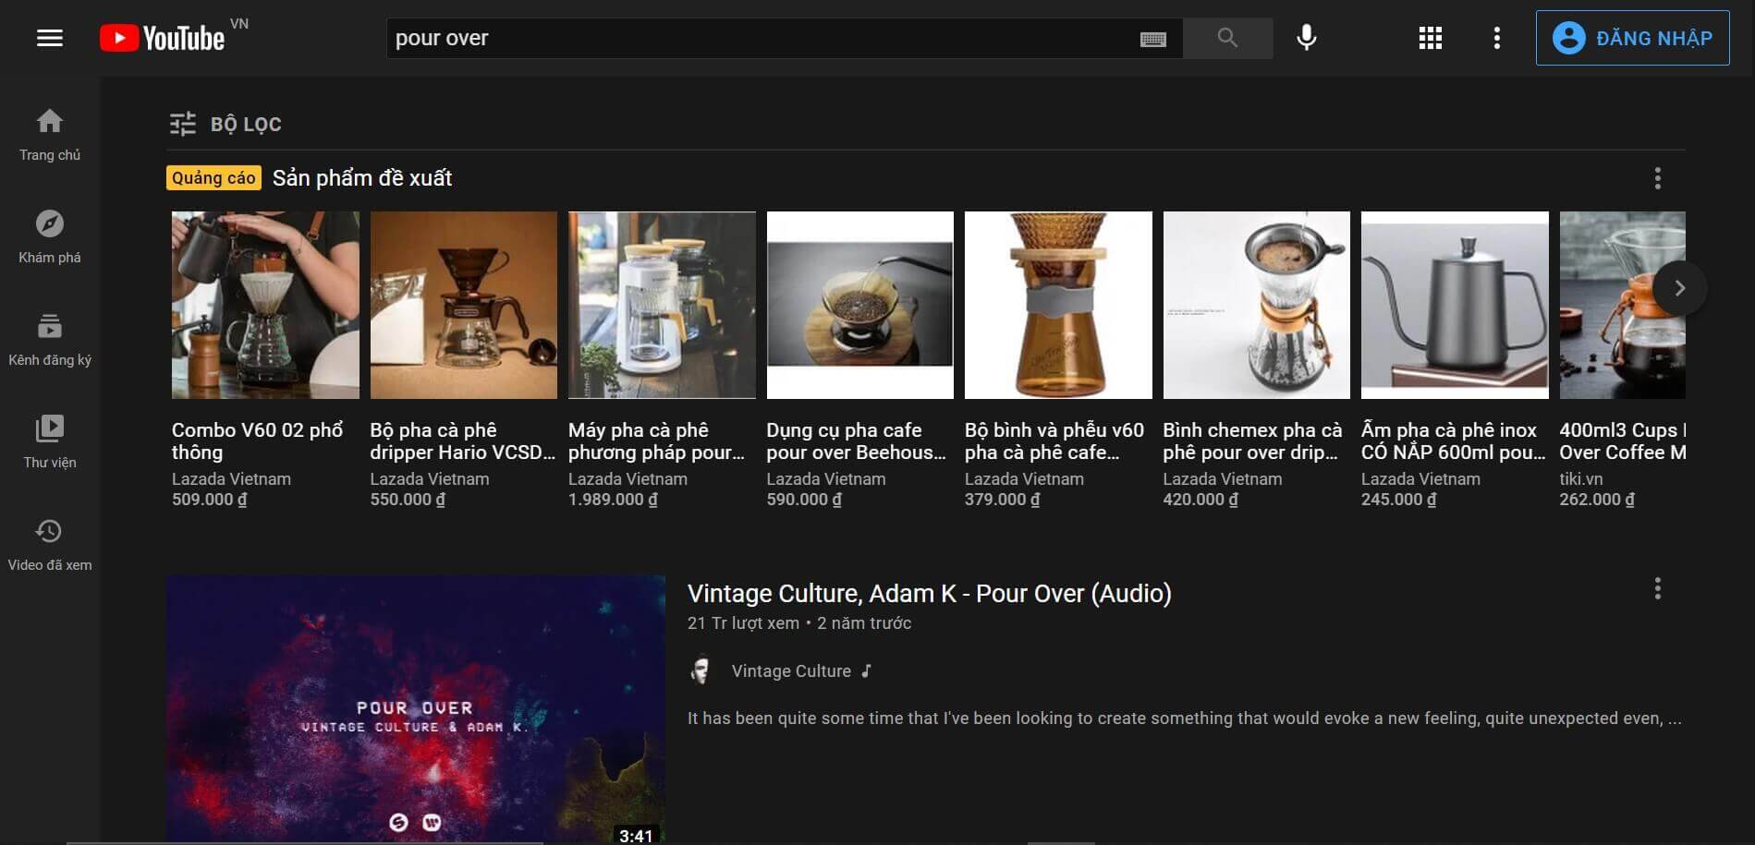Screen dimensions: 1755x845
Task: Click inside the search box with 'pour over'
Action: pos(758,38)
